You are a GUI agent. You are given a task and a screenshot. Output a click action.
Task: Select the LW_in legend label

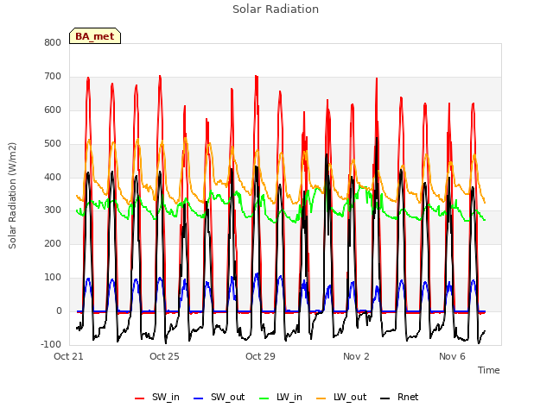[x=289, y=397]
